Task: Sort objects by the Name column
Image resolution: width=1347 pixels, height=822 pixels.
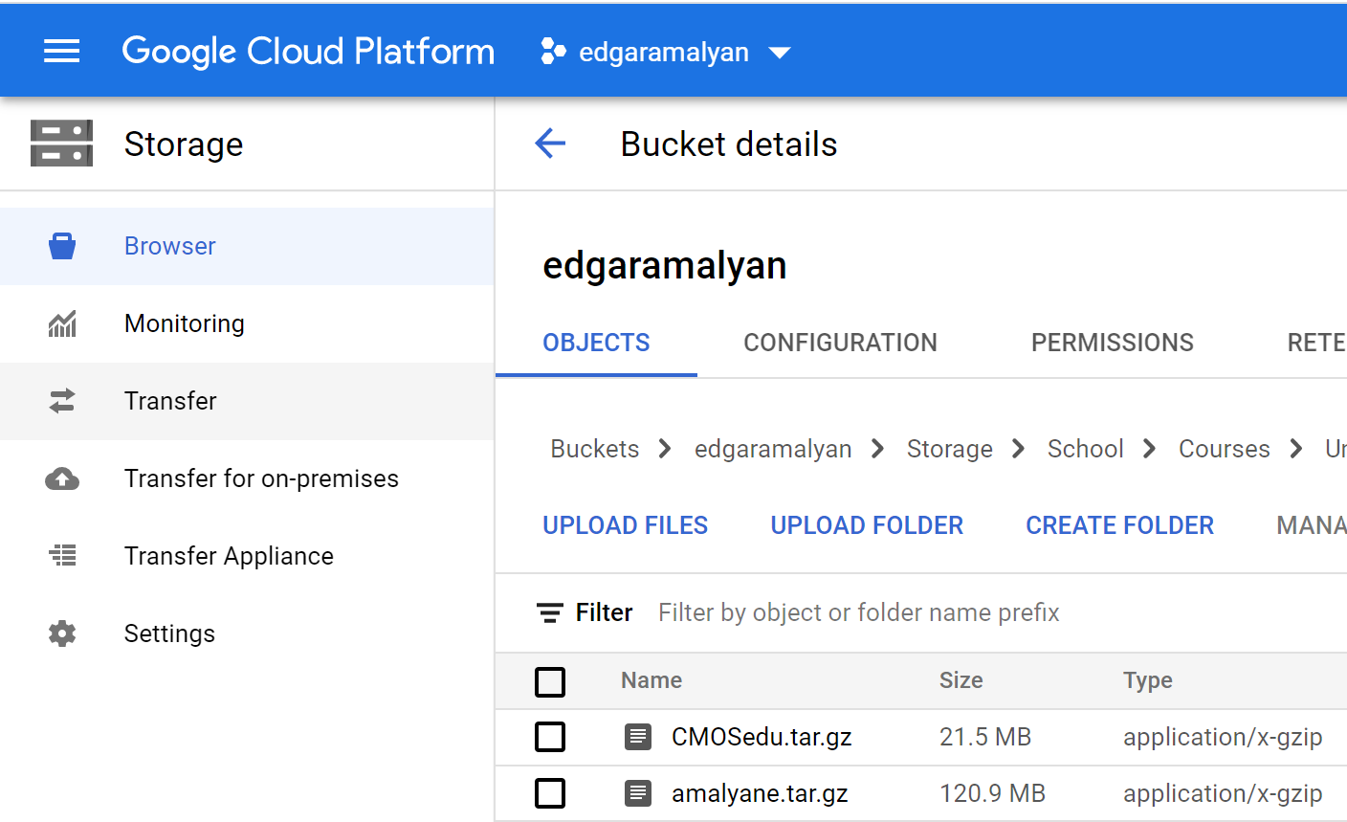Action: click(651, 680)
